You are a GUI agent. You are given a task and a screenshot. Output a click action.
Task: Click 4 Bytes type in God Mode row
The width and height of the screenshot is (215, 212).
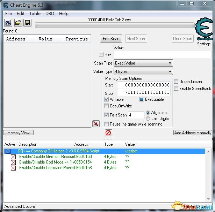[110, 162]
